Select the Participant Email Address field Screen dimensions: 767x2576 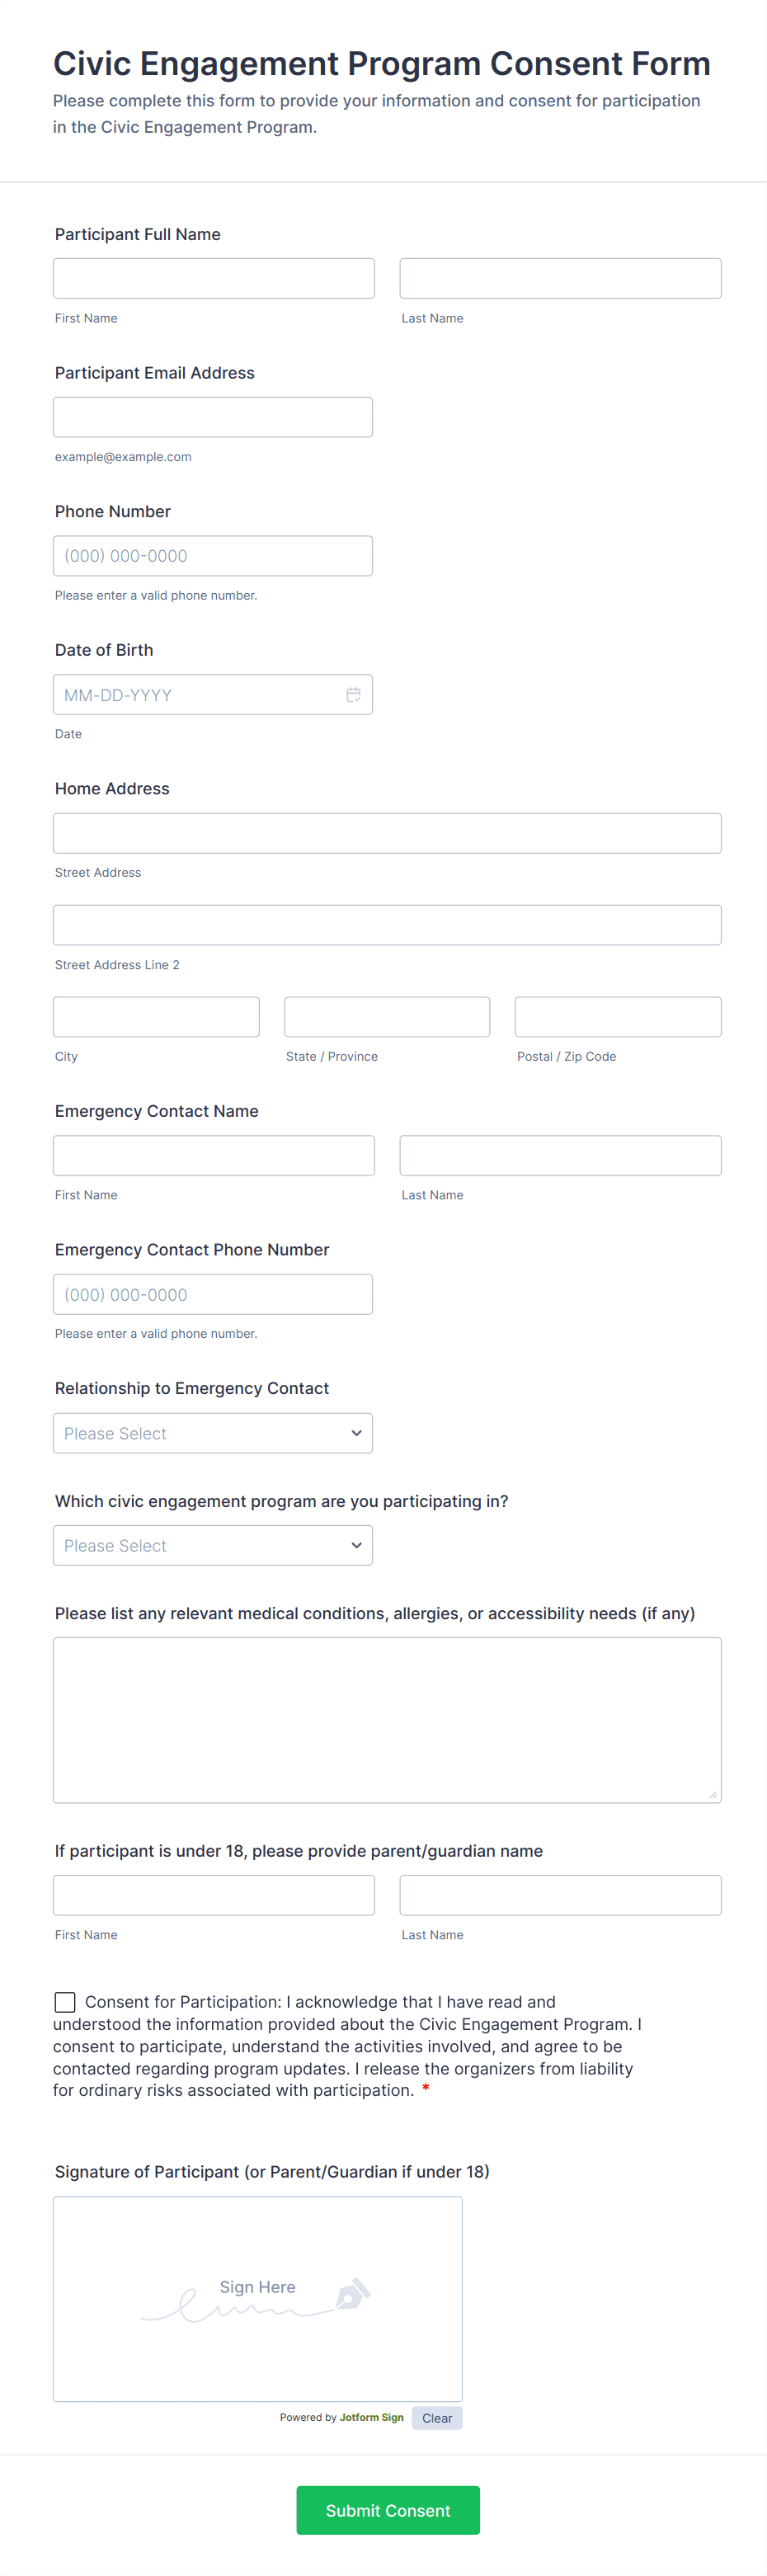213,417
